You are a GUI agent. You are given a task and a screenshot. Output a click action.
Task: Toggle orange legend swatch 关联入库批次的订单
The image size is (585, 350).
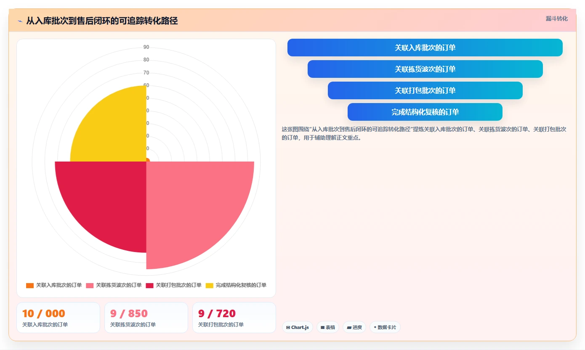(x=30, y=285)
